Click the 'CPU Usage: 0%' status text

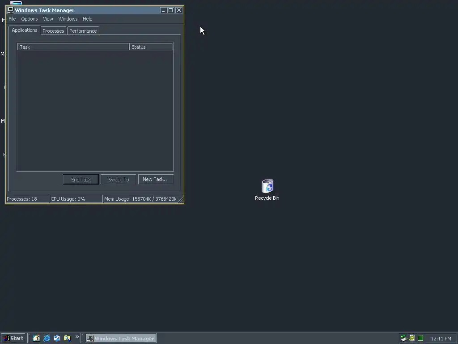pos(68,199)
